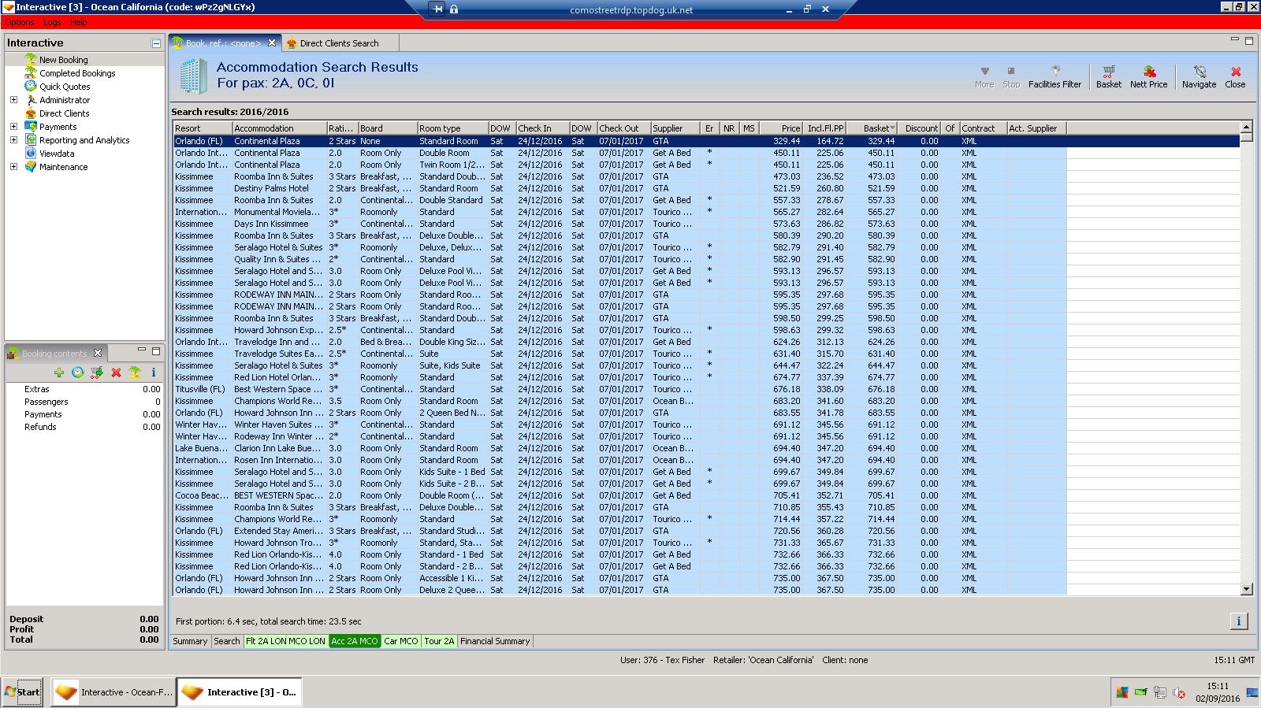This screenshot has height=708, width=1261.
Task: Switch to the Interactive - Ocean-F taskbar window
Action: pyautogui.click(x=113, y=692)
